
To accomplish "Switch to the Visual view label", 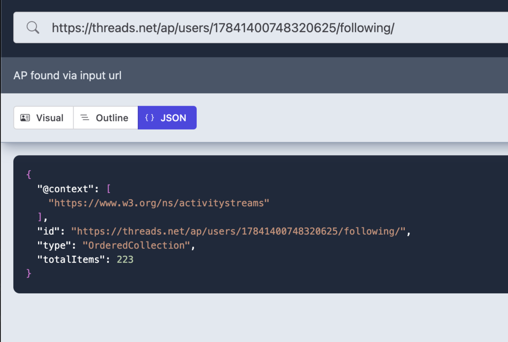I will point(50,118).
